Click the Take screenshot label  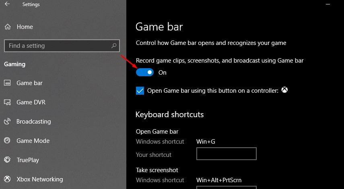click(157, 170)
